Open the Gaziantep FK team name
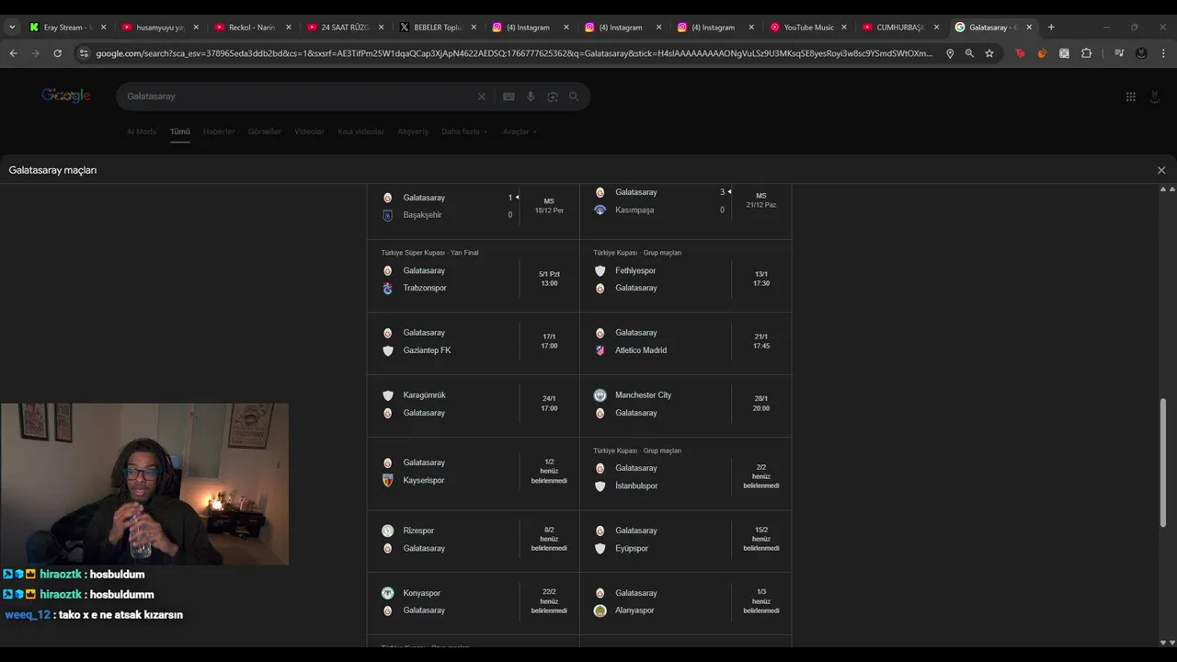Image resolution: width=1177 pixels, height=662 pixels. [427, 350]
